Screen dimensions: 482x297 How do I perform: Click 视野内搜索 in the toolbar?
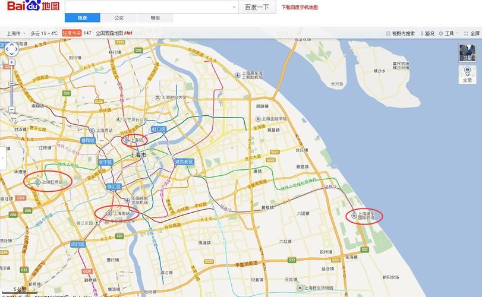click(x=400, y=33)
